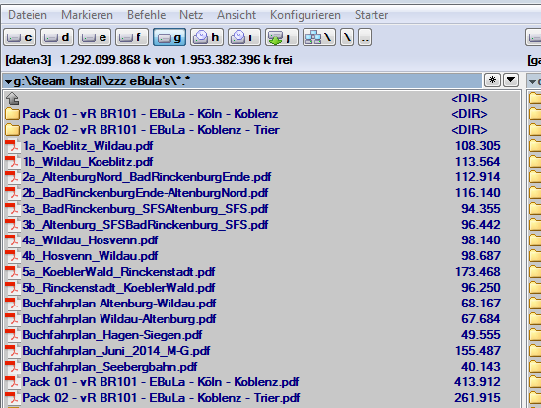Go to parent directory double-dot button
This screenshot has width=541, height=408.
coord(365,37)
